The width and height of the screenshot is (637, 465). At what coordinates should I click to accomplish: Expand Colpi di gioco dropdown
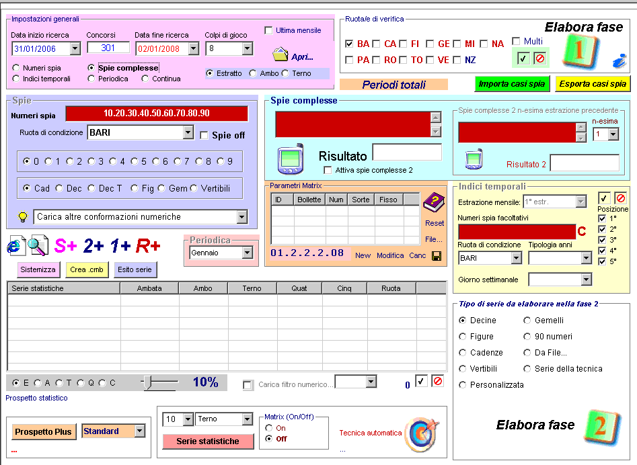(247, 48)
